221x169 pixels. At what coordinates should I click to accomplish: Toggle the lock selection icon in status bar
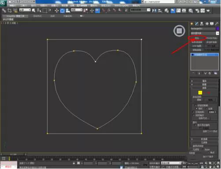coord(74,163)
